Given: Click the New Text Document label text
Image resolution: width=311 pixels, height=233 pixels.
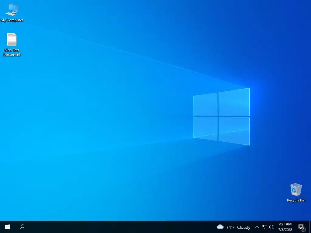Looking at the screenshot, I should [12, 52].
